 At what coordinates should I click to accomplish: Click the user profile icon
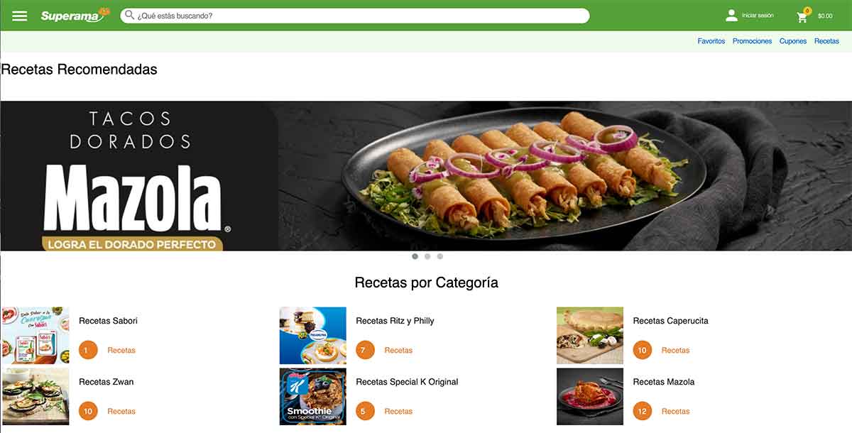731,16
